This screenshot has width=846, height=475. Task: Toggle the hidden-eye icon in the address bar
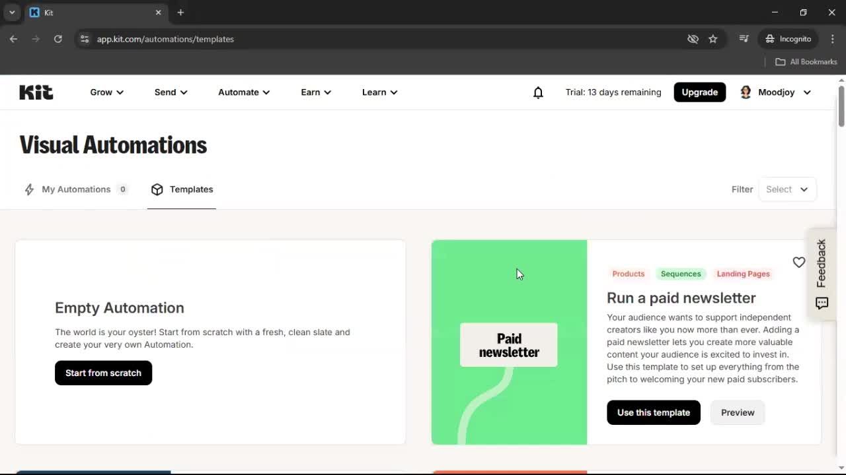point(693,39)
